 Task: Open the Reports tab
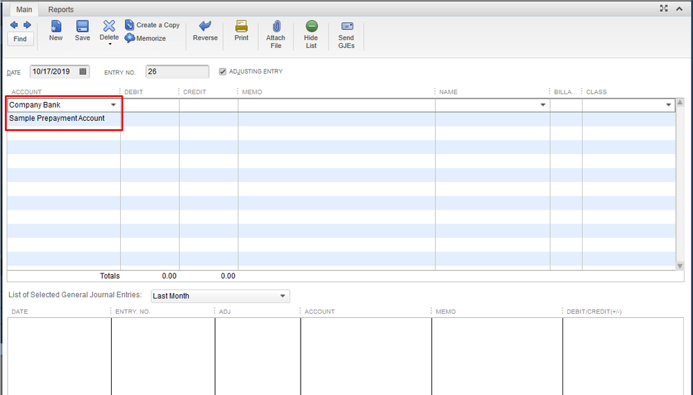(x=61, y=9)
